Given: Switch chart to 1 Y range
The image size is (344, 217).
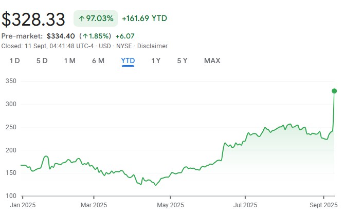Looking at the screenshot, I should pyautogui.click(x=156, y=61).
